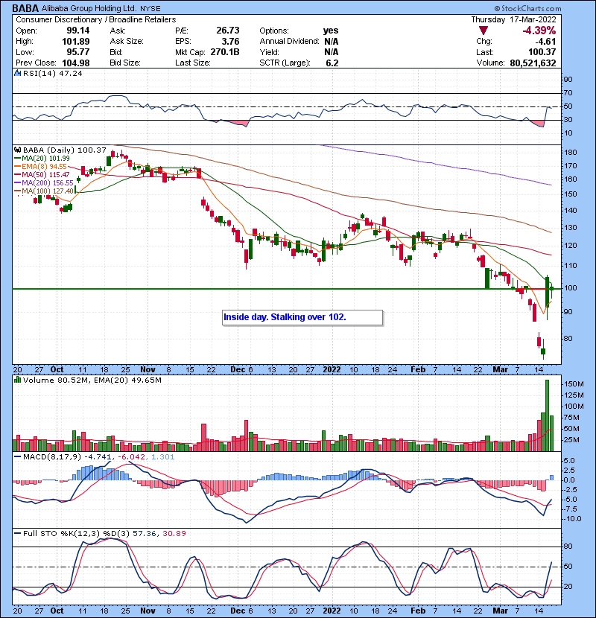Click the NYSE exchange label
This screenshot has height=618, width=596.
(x=150, y=9)
